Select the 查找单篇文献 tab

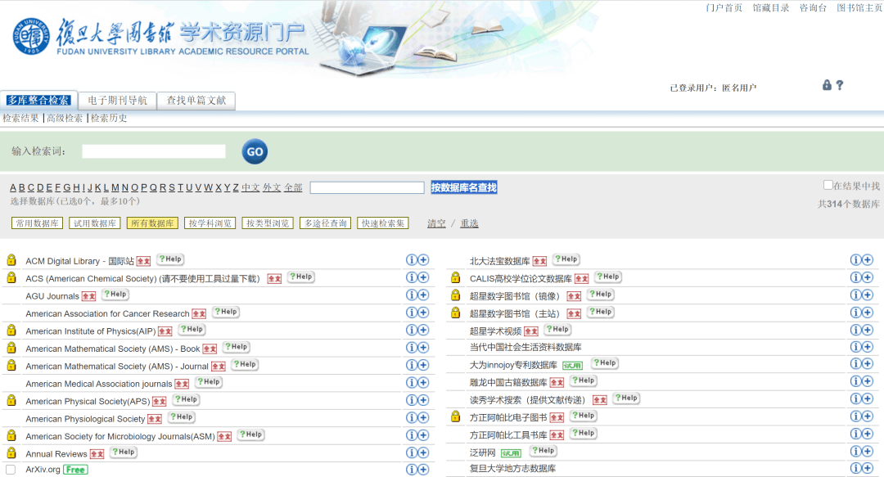tap(196, 101)
